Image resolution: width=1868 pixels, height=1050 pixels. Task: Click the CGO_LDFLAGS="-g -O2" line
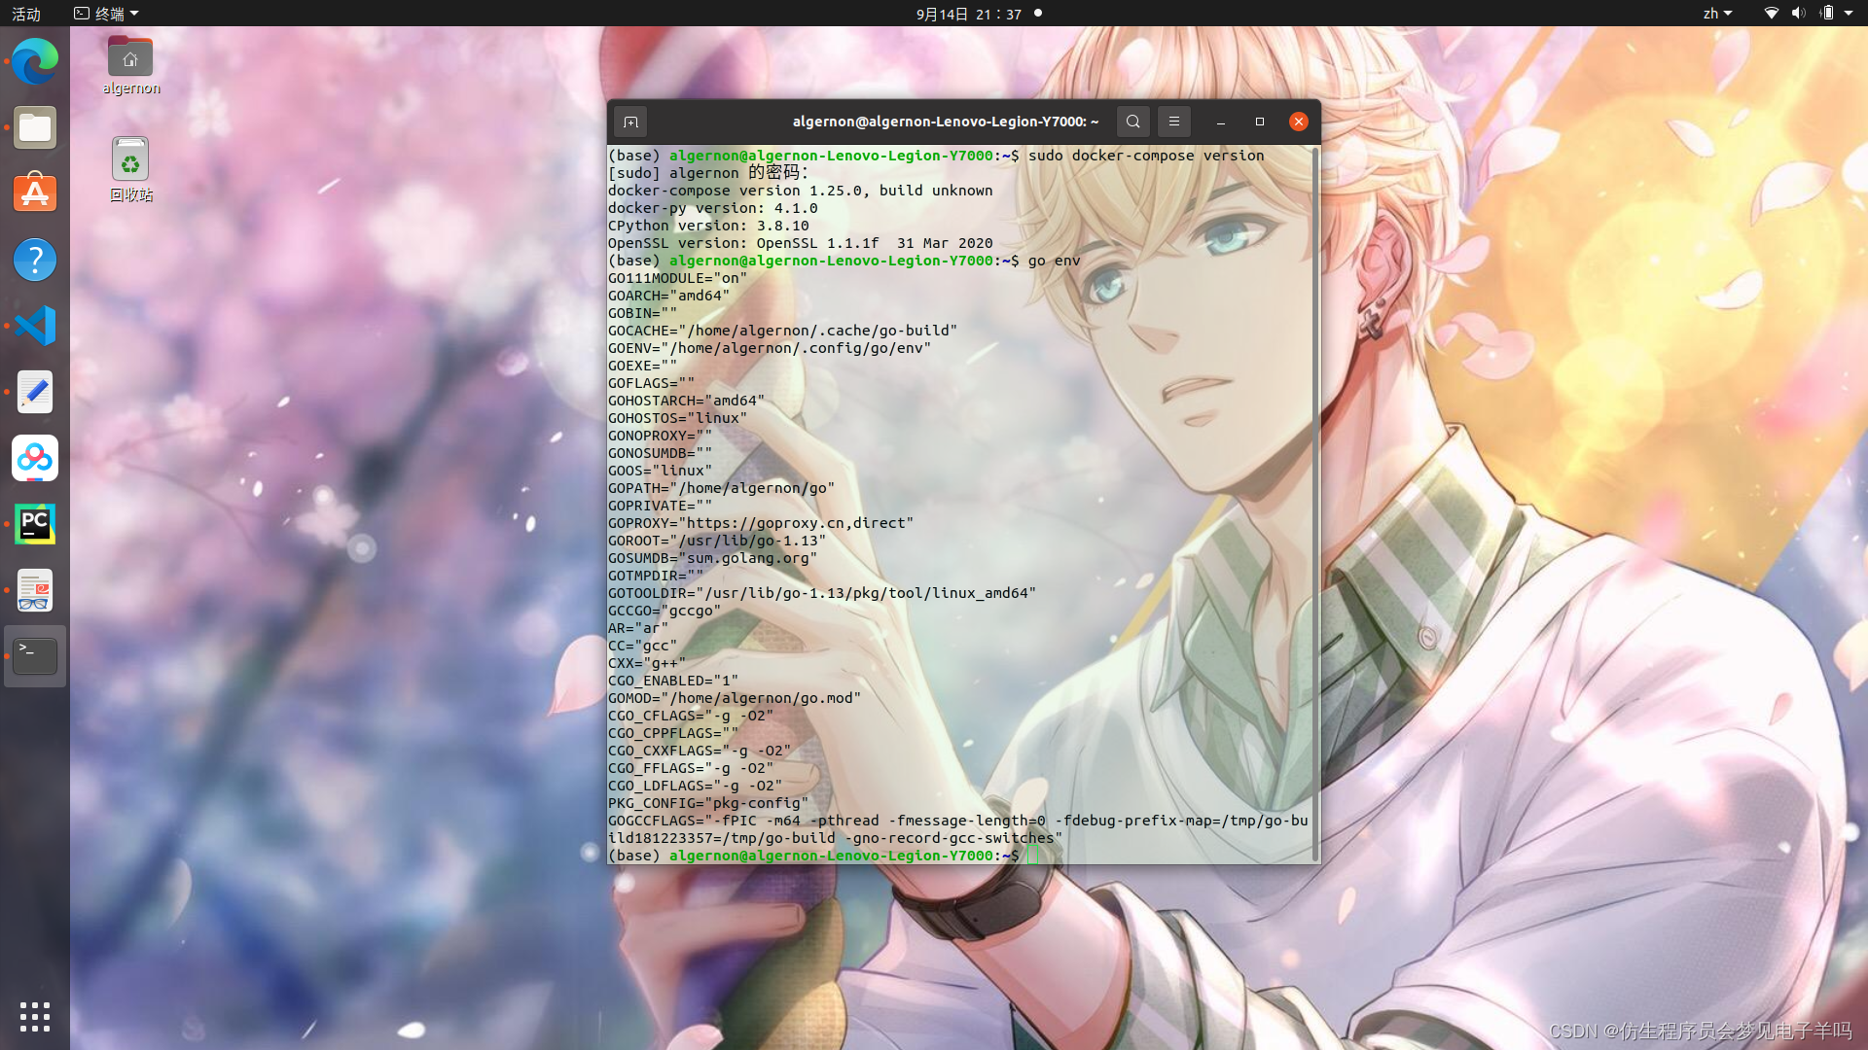click(x=696, y=786)
